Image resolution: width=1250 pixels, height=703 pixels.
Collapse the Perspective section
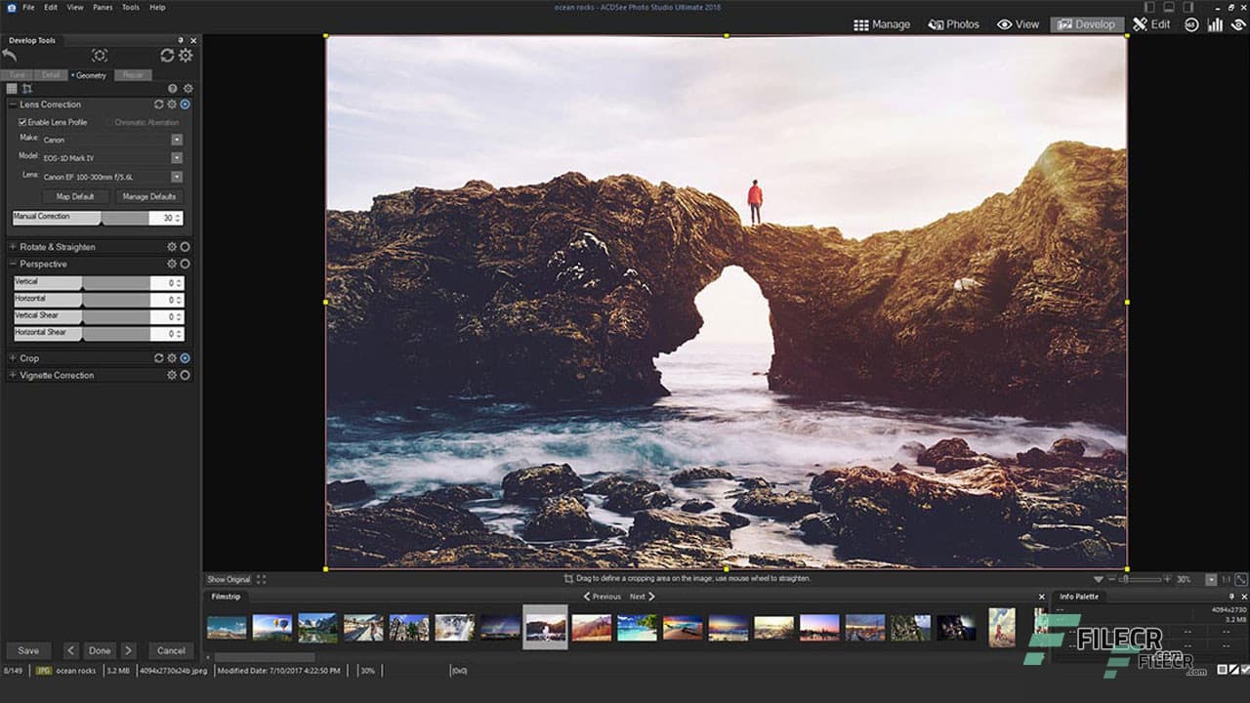click(14, 264)
